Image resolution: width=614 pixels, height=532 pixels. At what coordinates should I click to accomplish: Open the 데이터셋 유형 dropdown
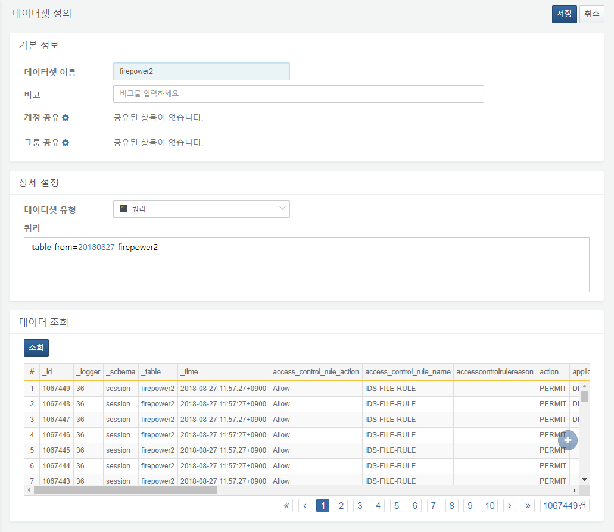(201, 209)
